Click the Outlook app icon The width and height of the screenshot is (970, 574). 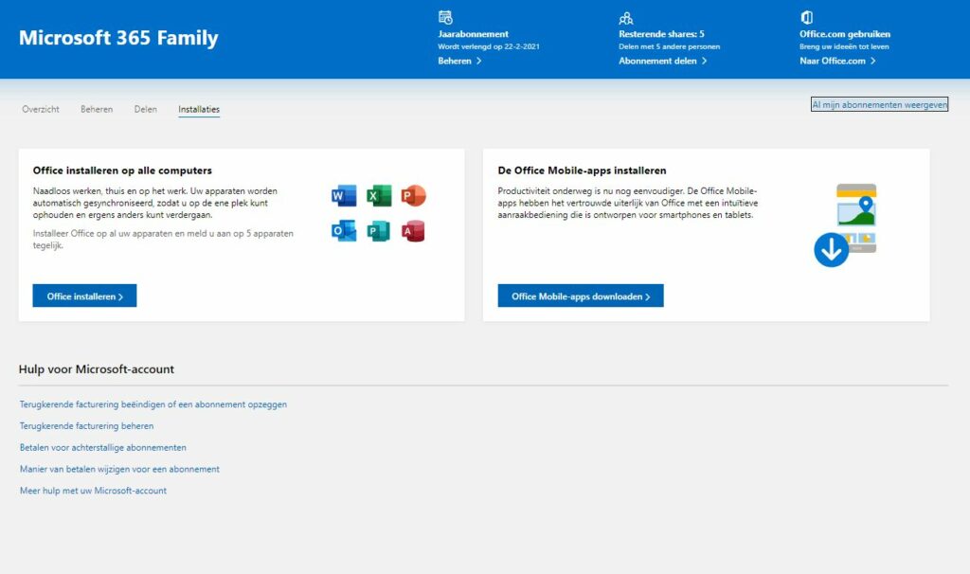[343, 231]
